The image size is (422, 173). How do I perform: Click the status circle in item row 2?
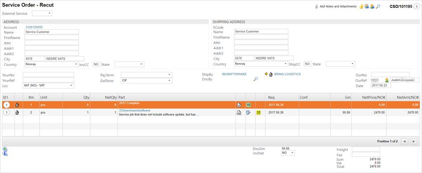tap(7, 112)
